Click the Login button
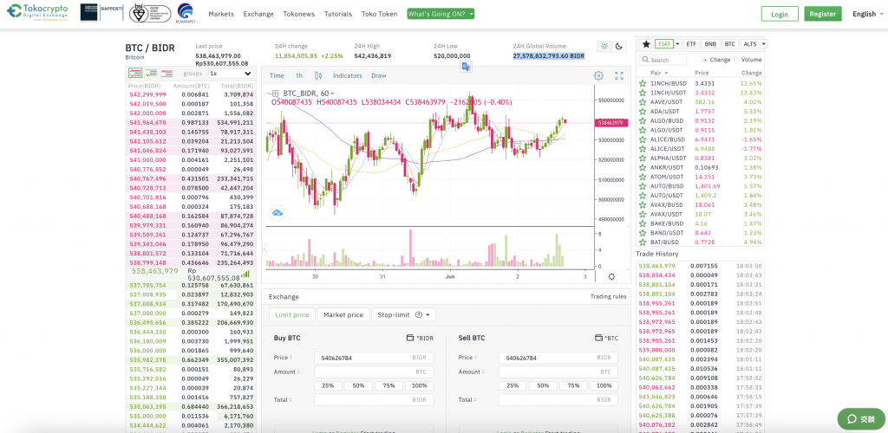 780,14
